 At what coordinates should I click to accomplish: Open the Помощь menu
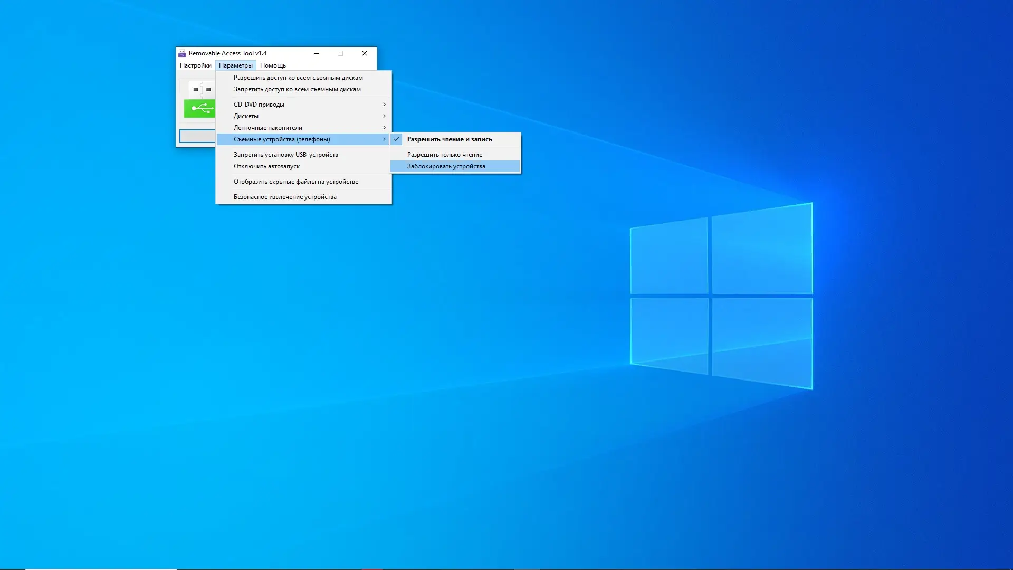click(x=273, y=65)
